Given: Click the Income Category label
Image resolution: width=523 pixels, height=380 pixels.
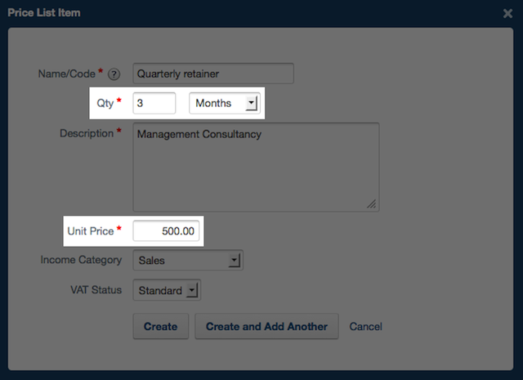Looking at the screenshot, I should tap(81, 261).
